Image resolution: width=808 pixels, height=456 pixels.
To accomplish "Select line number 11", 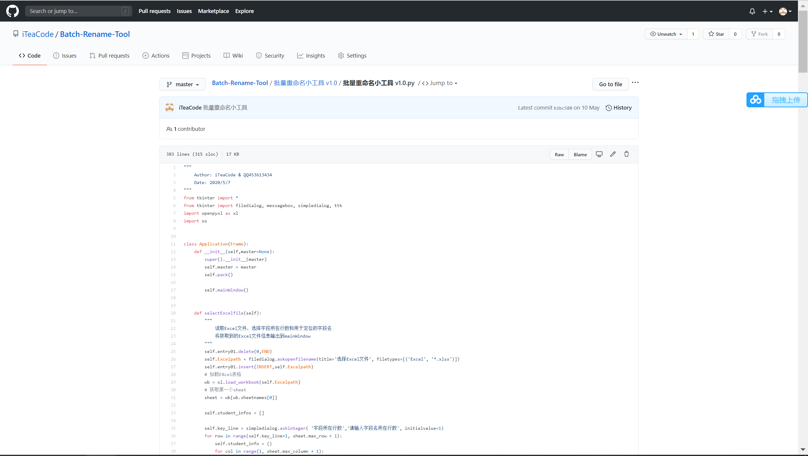I will click(173, 244).
